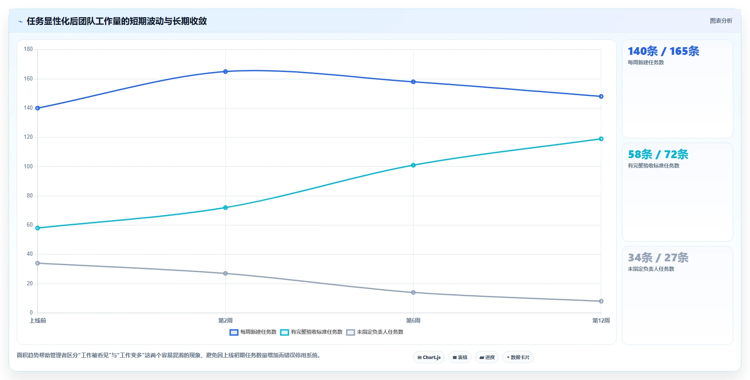Screen dimensions: 750x380
Task: Toggle the 未指定负责人任务数 legend series
Action: tap(375, 332)
